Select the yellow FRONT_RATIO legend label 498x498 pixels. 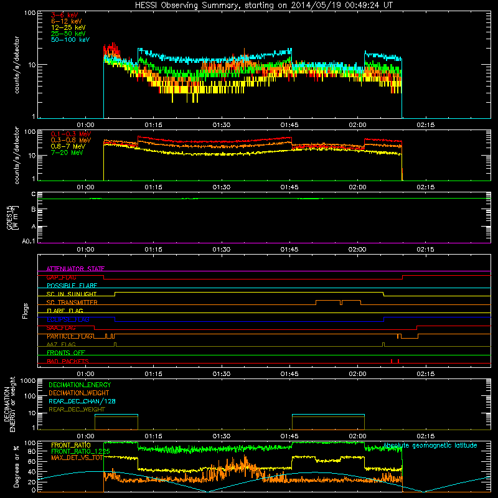pos(71,445)
